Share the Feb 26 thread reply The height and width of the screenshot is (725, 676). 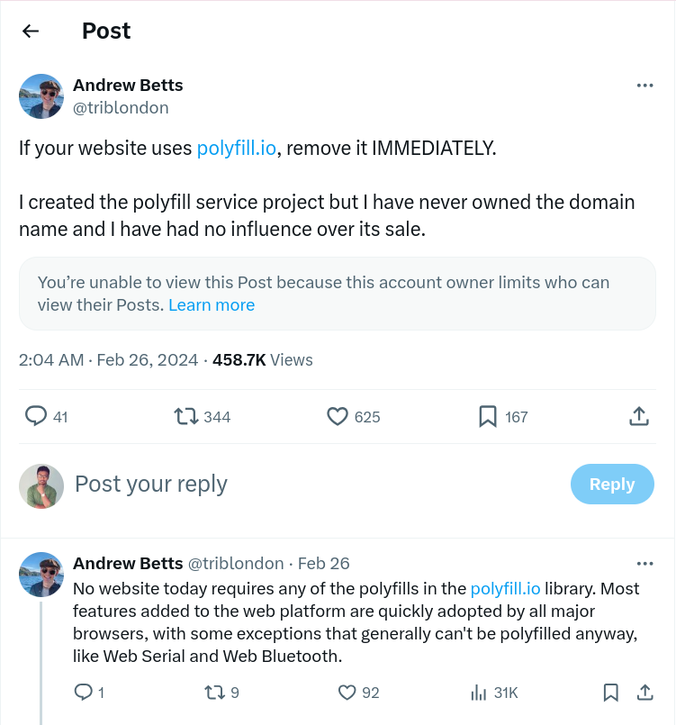tap(644, 692)
